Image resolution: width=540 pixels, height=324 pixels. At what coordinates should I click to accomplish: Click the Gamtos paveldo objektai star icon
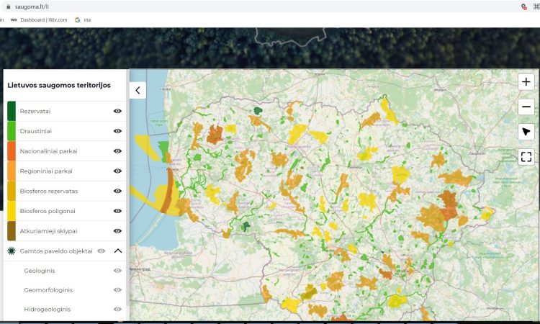(12, 251)
